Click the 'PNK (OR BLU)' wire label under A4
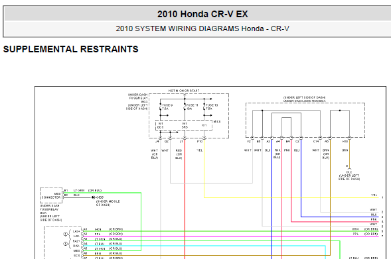The width and height of the screenshot is (391, 259). pos(277,154)
